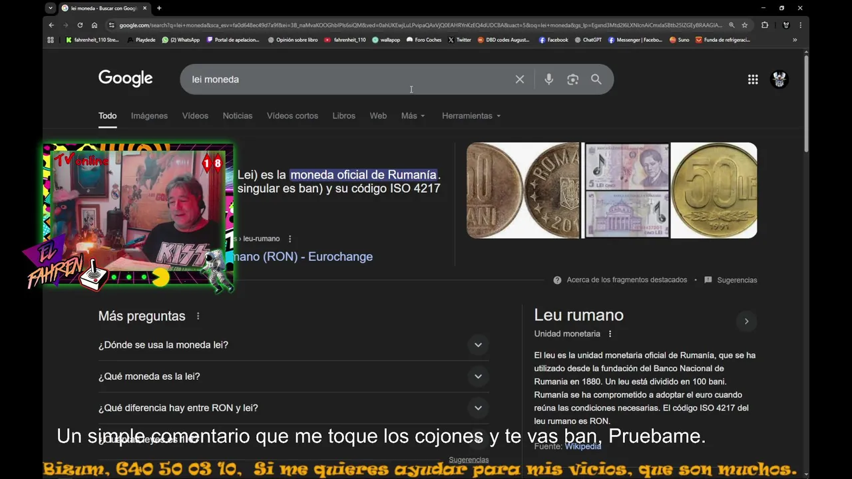The width and height of the screenshot is (852, 479).
Task: Open the fahrenheit_110 Stre... bookmark
Action: (93, 40)
